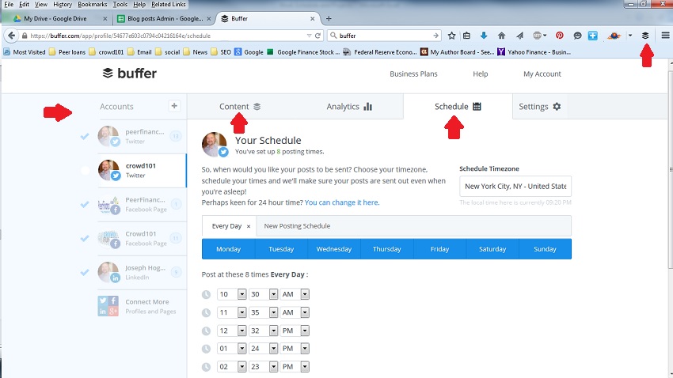Open the Tools menu
This screenshot has width=673, height=378.
(x=120, y=4)
